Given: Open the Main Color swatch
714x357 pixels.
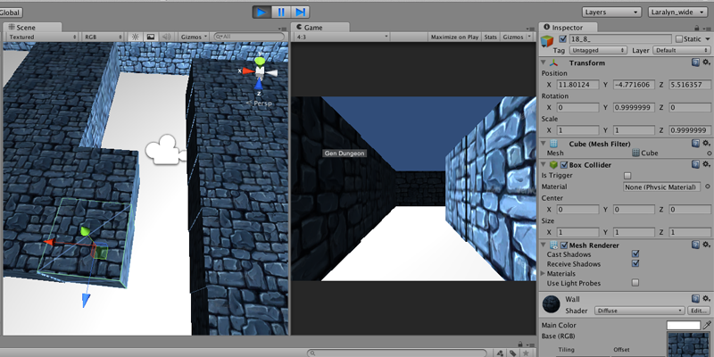Looking at the screenshot, I should coord(684,325).
